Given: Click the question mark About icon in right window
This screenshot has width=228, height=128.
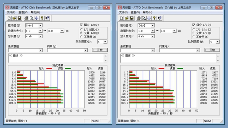Looking at the screenshot, I should [x=154, y=18].
